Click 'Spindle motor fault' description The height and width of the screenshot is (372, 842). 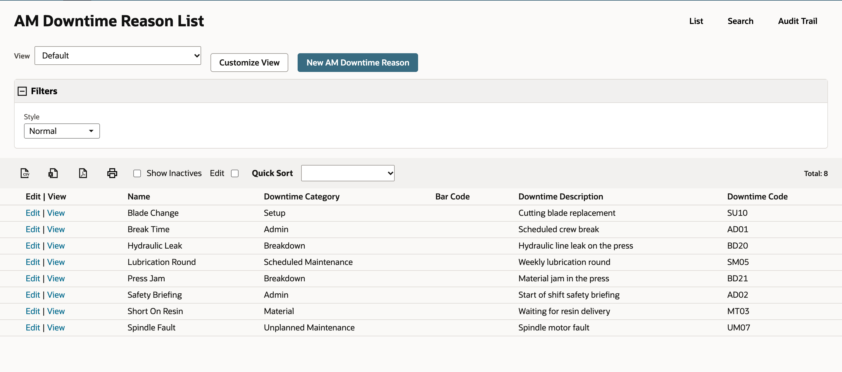coord(554,328)
